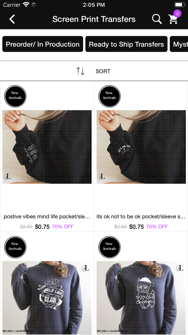This screenshot has height=335, width=188.
Task: Tap the back arrow icon
Action: point(12,19)
